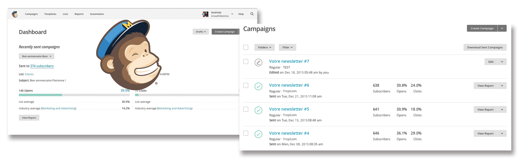The height and width of the screenshot is (158, 520).
Task: Click sent checkmark icon for newsletter #4
Action: [258, 134]
